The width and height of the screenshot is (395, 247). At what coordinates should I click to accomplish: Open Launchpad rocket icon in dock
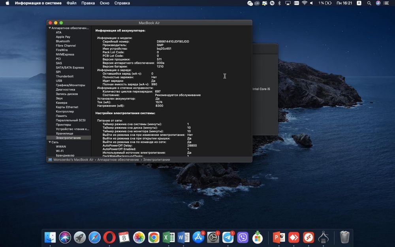pos(80,238)
